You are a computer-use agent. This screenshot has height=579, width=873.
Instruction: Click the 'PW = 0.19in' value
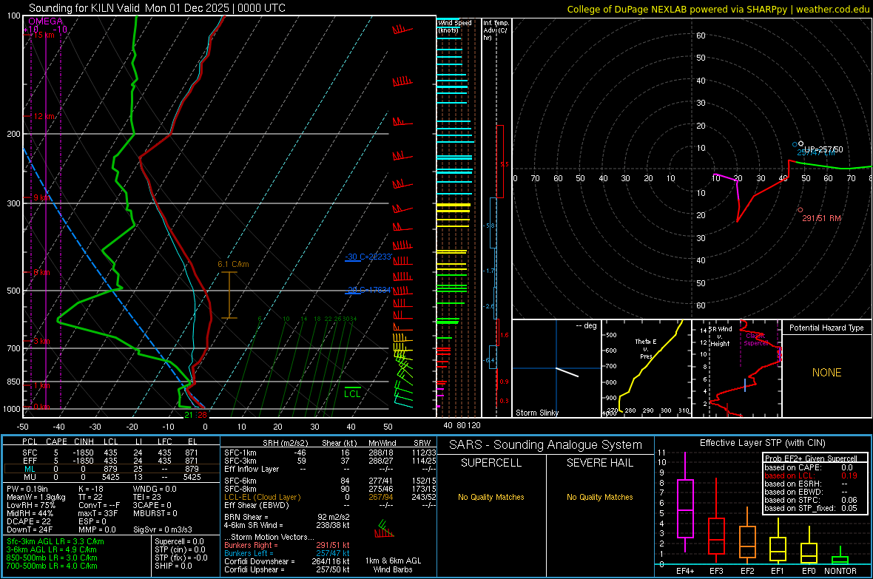coord(27,489)
